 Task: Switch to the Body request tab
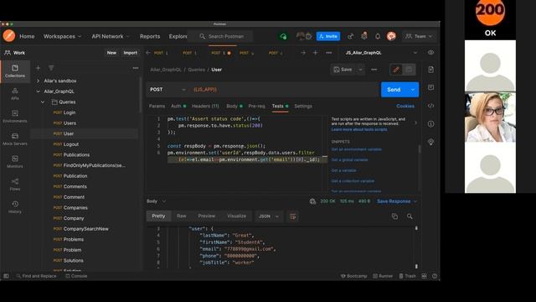click(x=234, y=107)
